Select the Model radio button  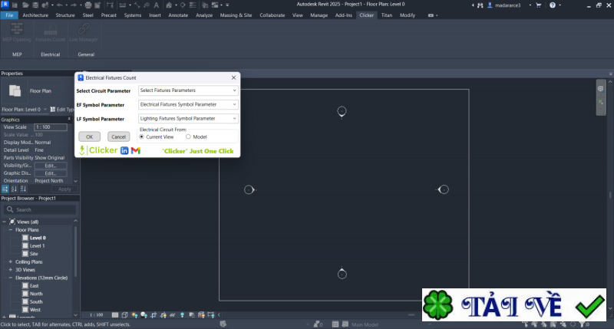(x=189, y=137)
